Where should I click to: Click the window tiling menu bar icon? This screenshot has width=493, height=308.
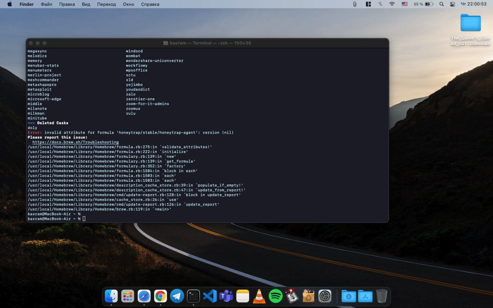click(x=368, y=4)
